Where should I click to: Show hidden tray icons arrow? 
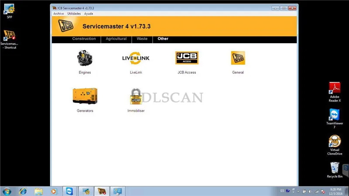[x=298, y=192]
